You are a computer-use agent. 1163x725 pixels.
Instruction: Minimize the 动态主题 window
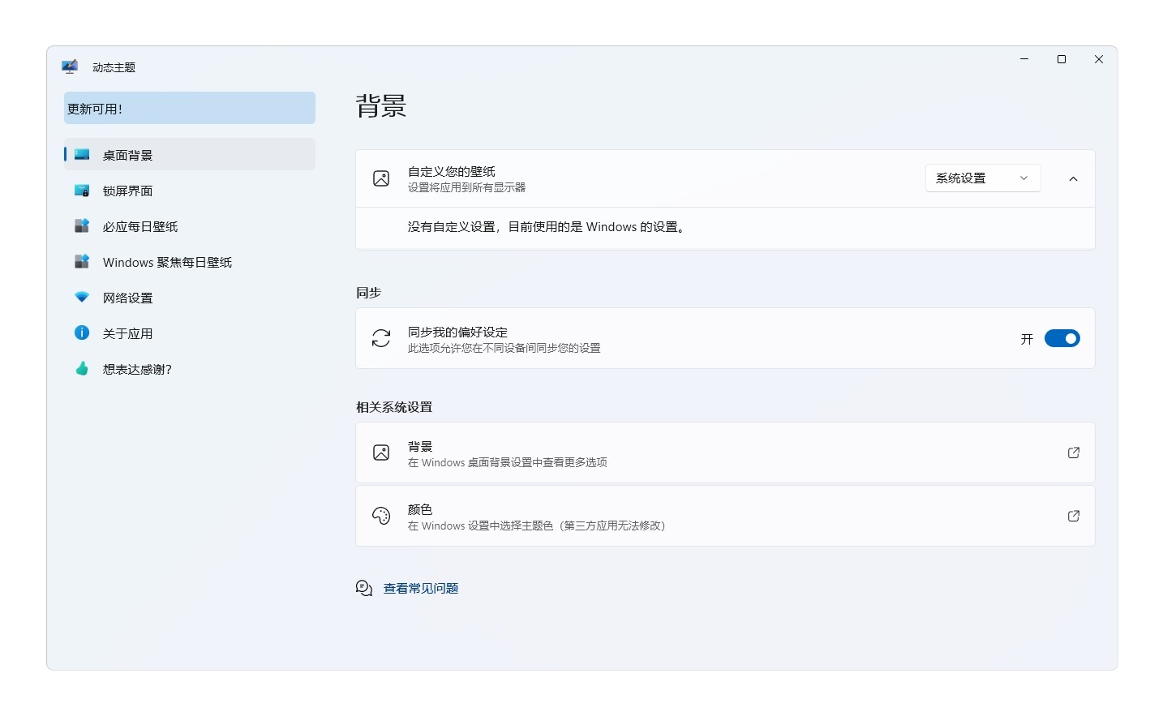click(x=1024, y=59)
